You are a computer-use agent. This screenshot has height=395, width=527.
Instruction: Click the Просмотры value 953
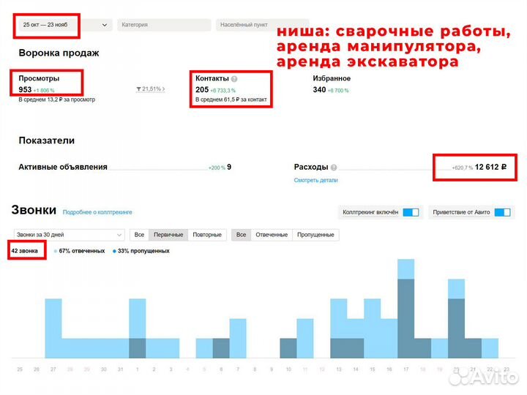pyautogui.click(x=25, y=90)
